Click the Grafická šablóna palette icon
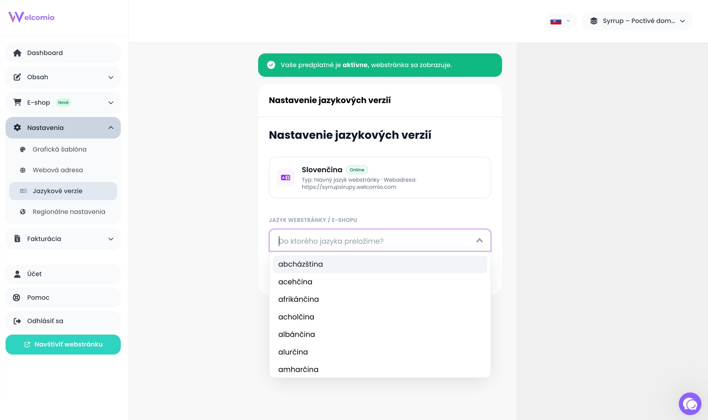 23,150
